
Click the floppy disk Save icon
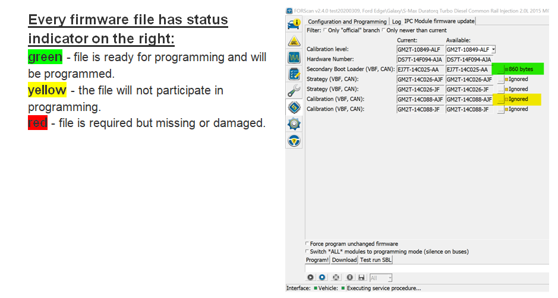361,277
